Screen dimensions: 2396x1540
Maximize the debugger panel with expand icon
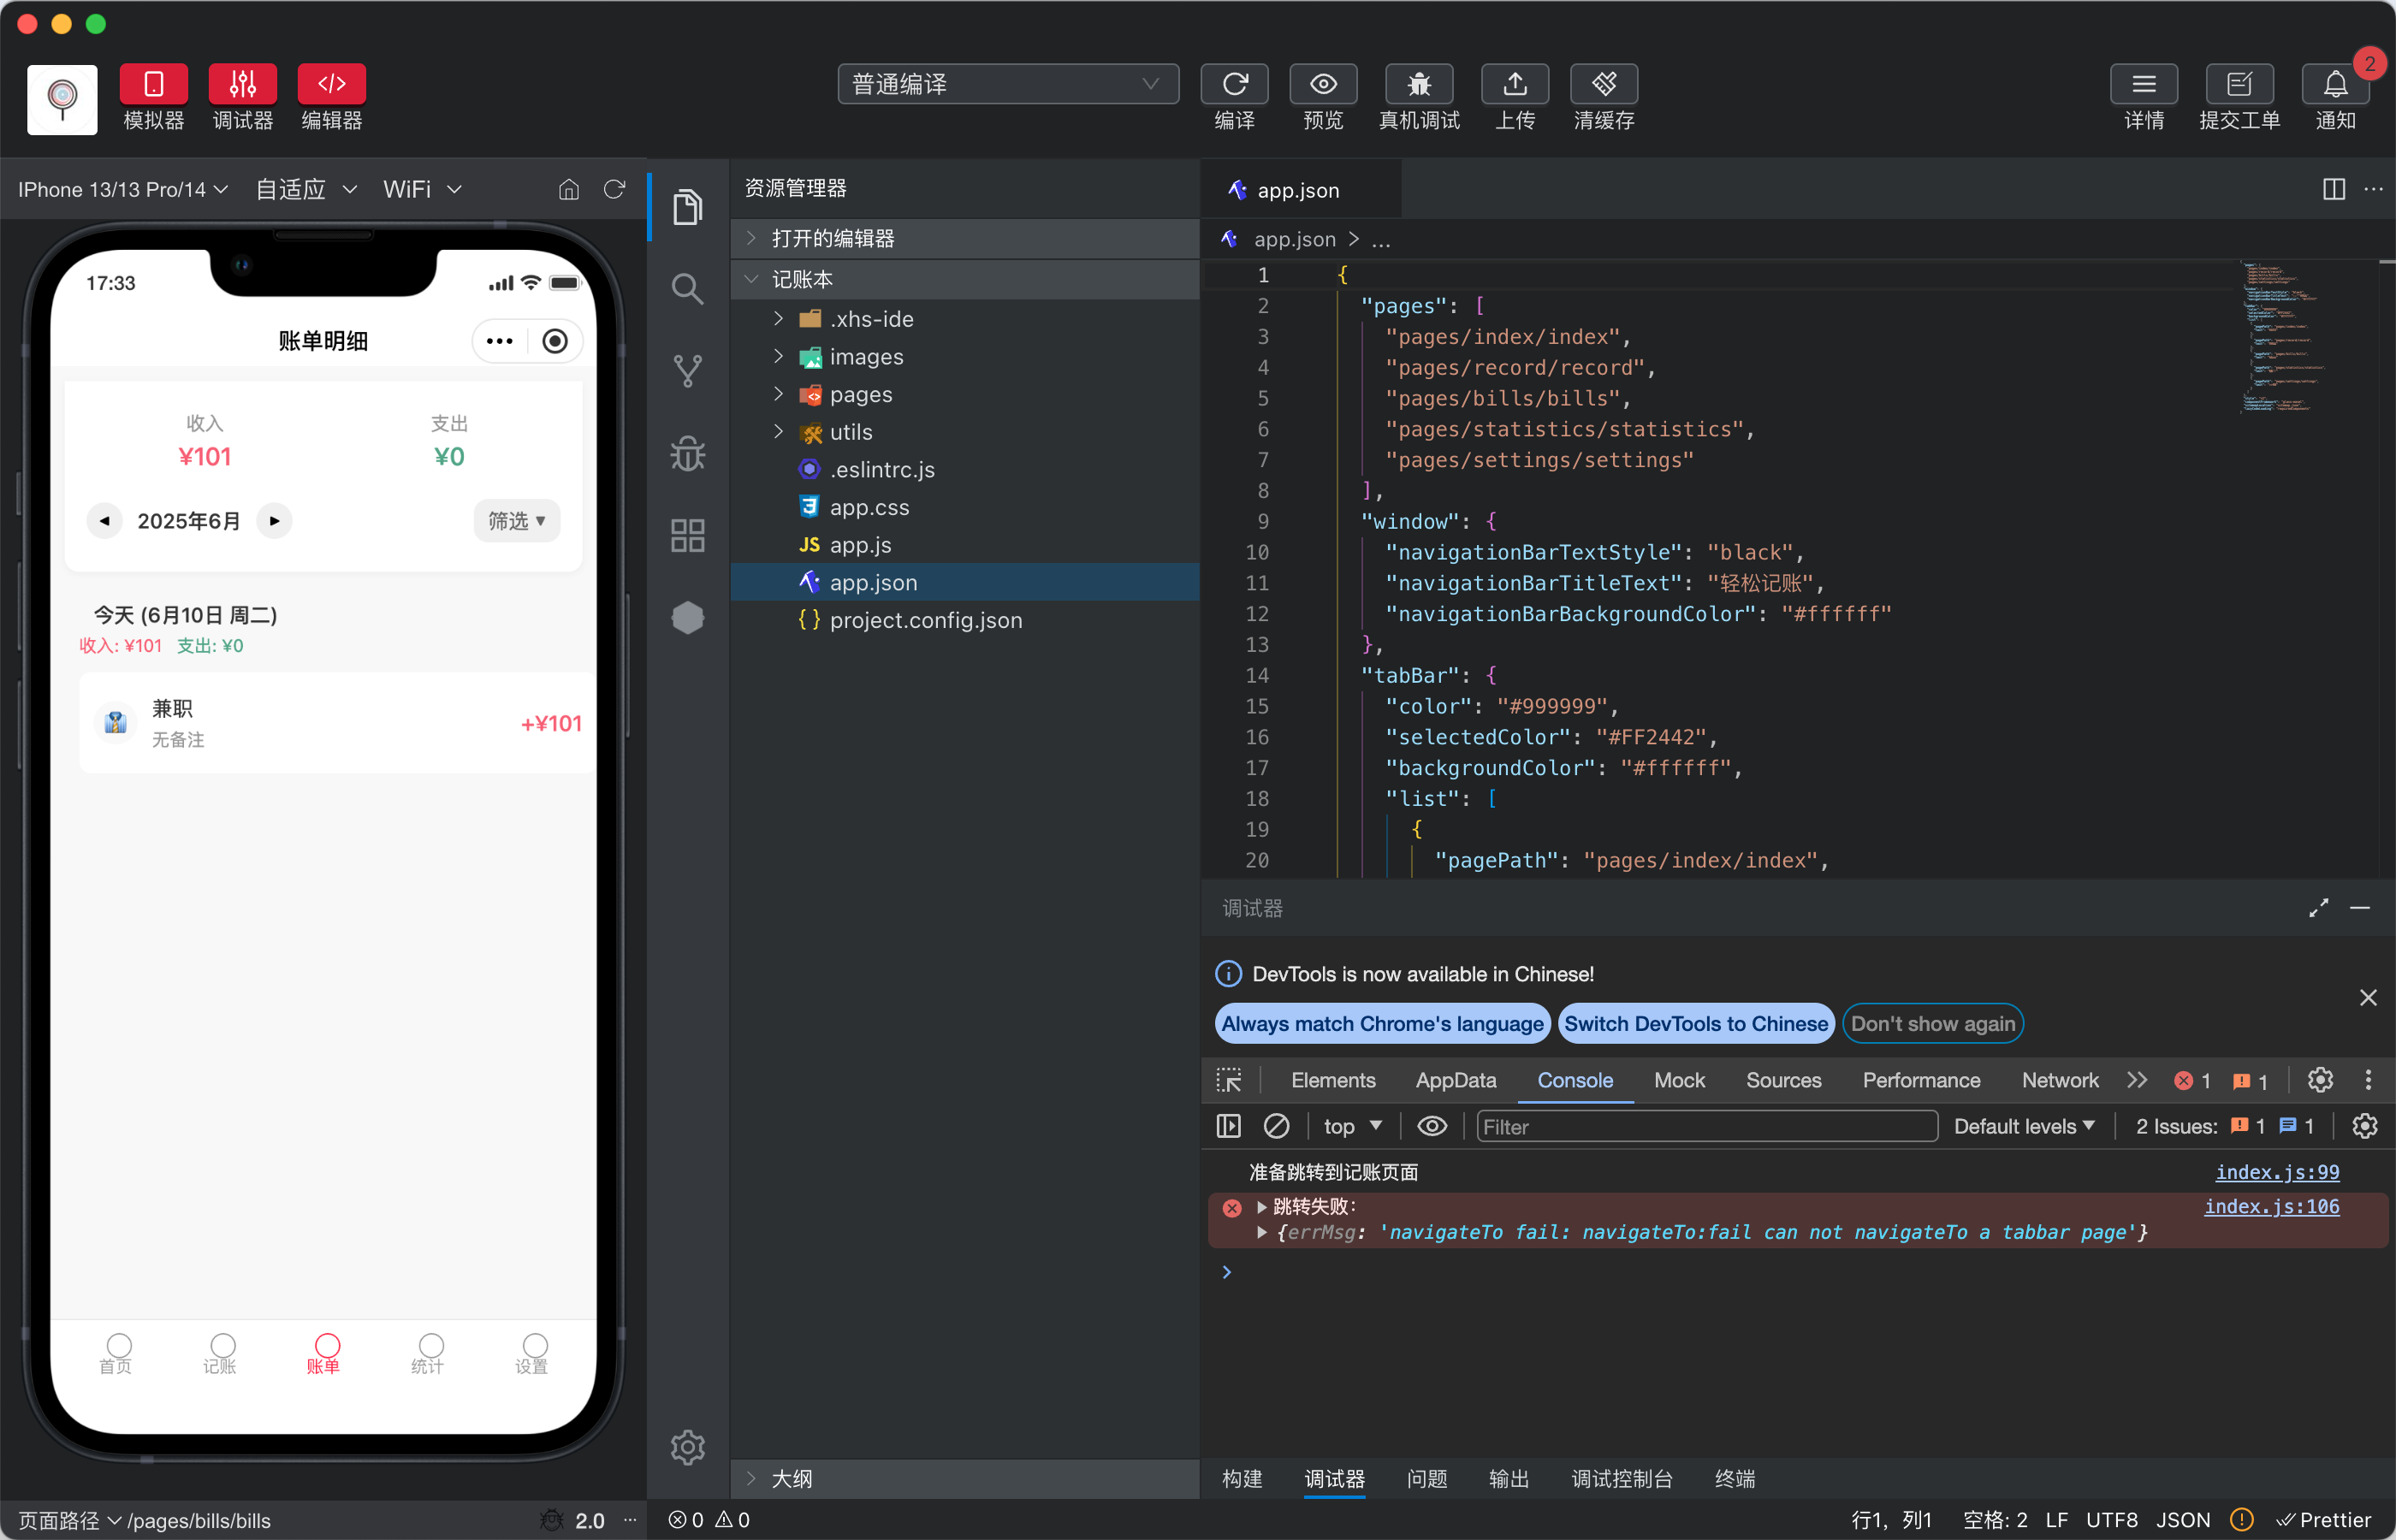click(2318, 907)
